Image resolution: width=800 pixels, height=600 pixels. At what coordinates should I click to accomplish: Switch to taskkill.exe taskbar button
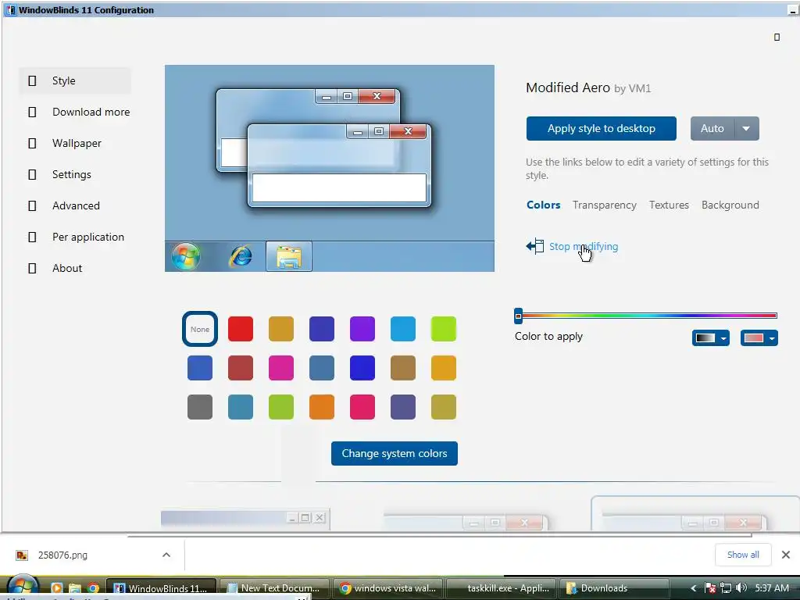click(x=502, y=588)
